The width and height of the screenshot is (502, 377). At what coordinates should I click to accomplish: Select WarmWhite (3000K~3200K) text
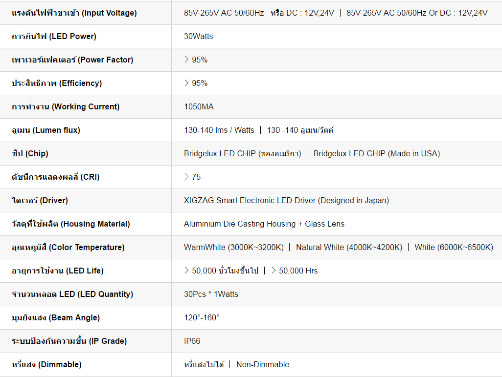(233, 248)
